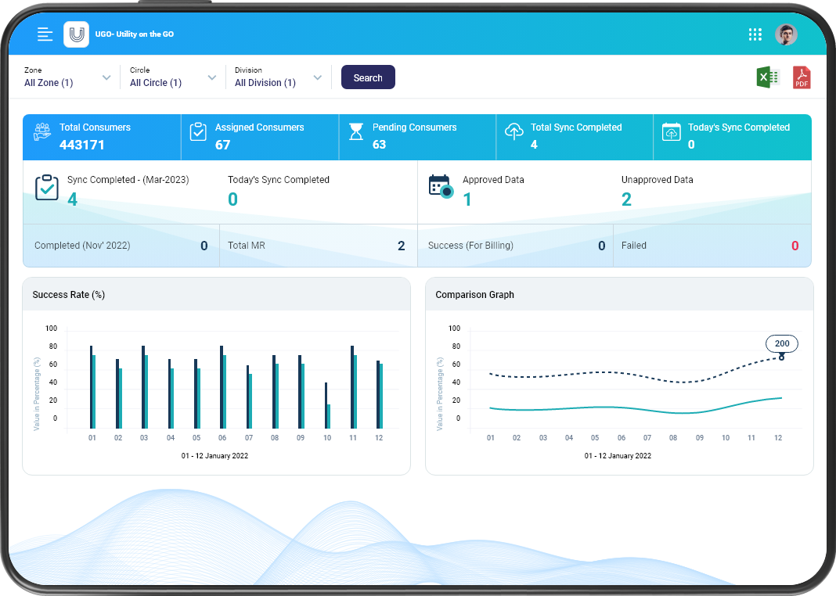Click the Total Consumers people icon
This screenshot has width=836, height=596.
click(x=42, y=132)
